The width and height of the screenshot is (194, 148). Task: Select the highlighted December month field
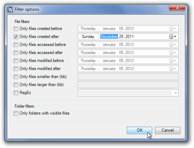point(109,37)
